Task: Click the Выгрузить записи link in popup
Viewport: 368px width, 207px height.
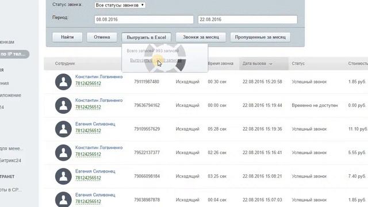Action: point(156,60)
